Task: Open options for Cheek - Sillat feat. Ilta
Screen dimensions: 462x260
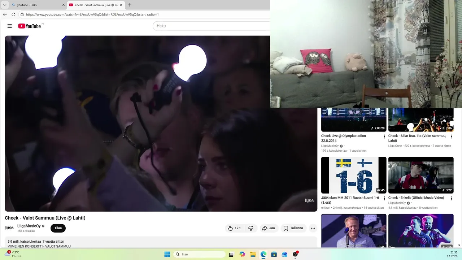Action: (x=452, y=136)
